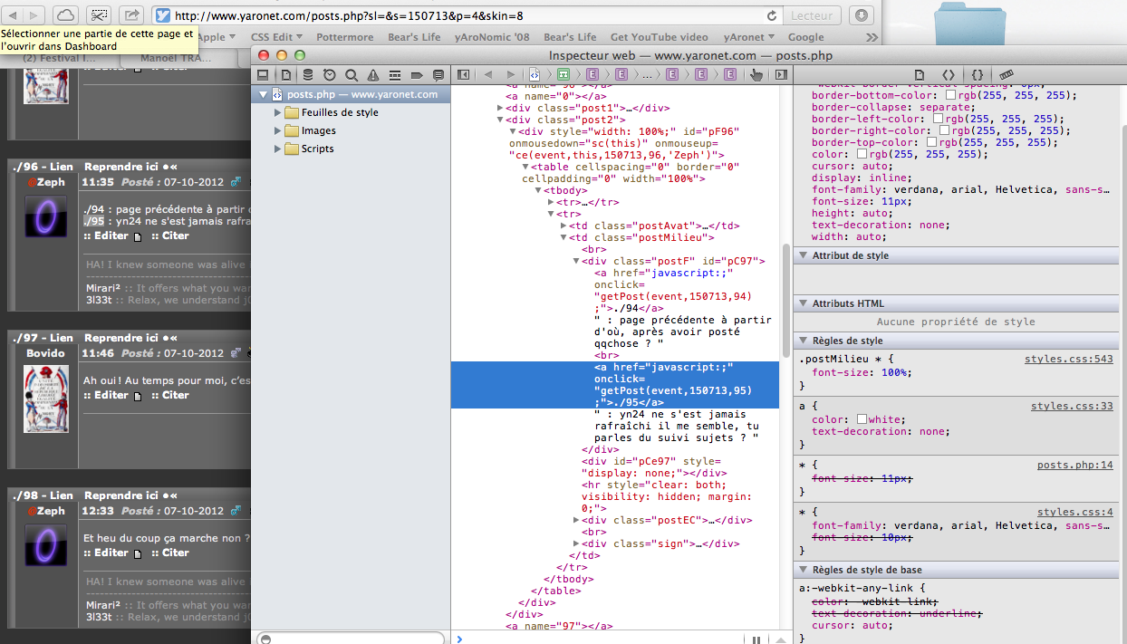Open the Console log speech-bubble icon
This screenshot has width=1127, height=644.
(x=438, y=74)
